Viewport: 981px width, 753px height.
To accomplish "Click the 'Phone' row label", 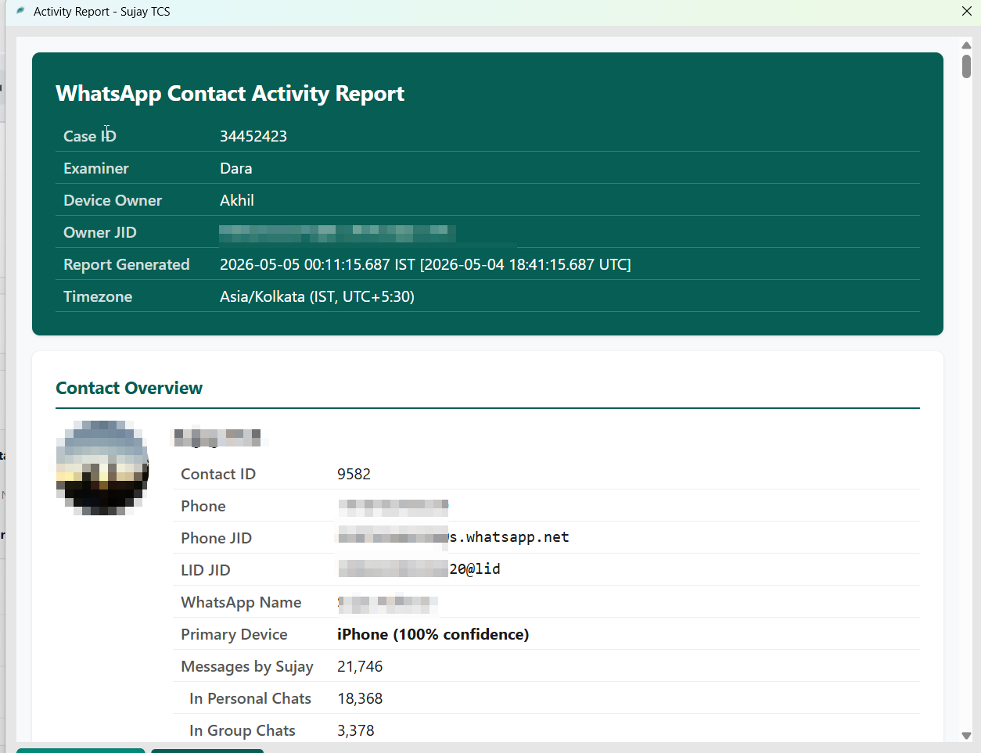I will tap(203, 506).
